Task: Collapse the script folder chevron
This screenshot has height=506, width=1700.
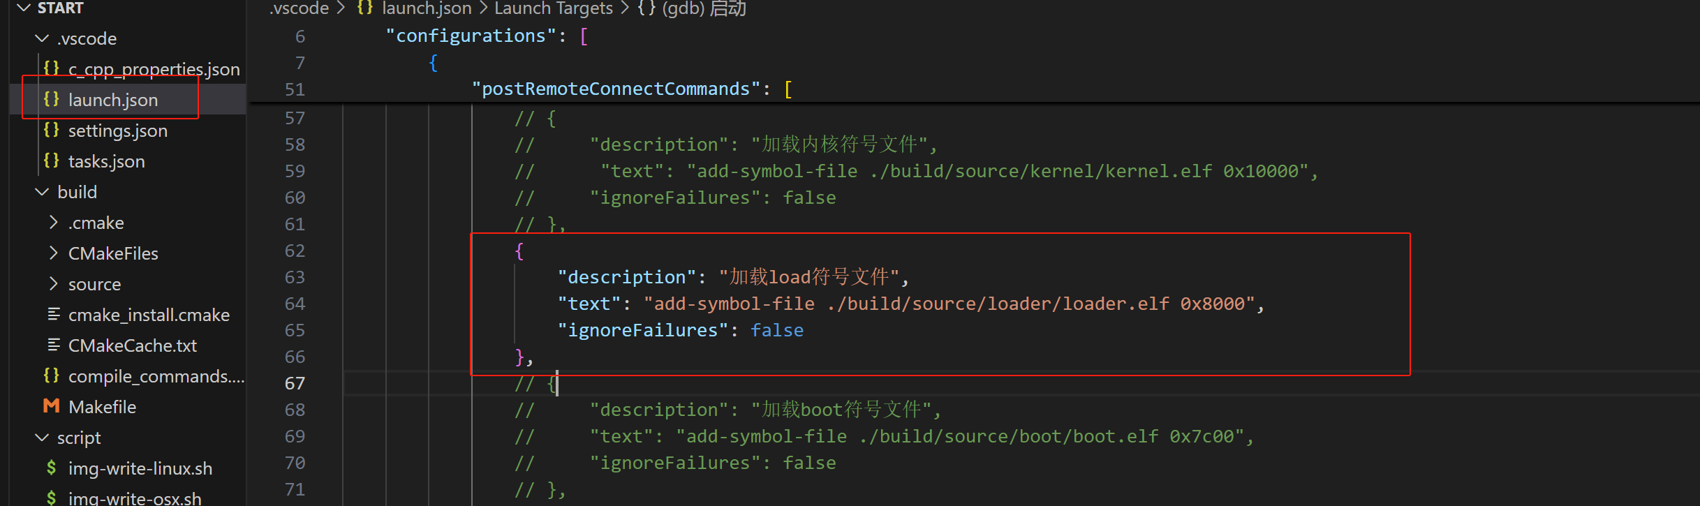Action: click(42, 438)
